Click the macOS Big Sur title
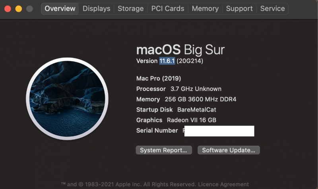This screenshot has height=189, width=318. (180, 50)
